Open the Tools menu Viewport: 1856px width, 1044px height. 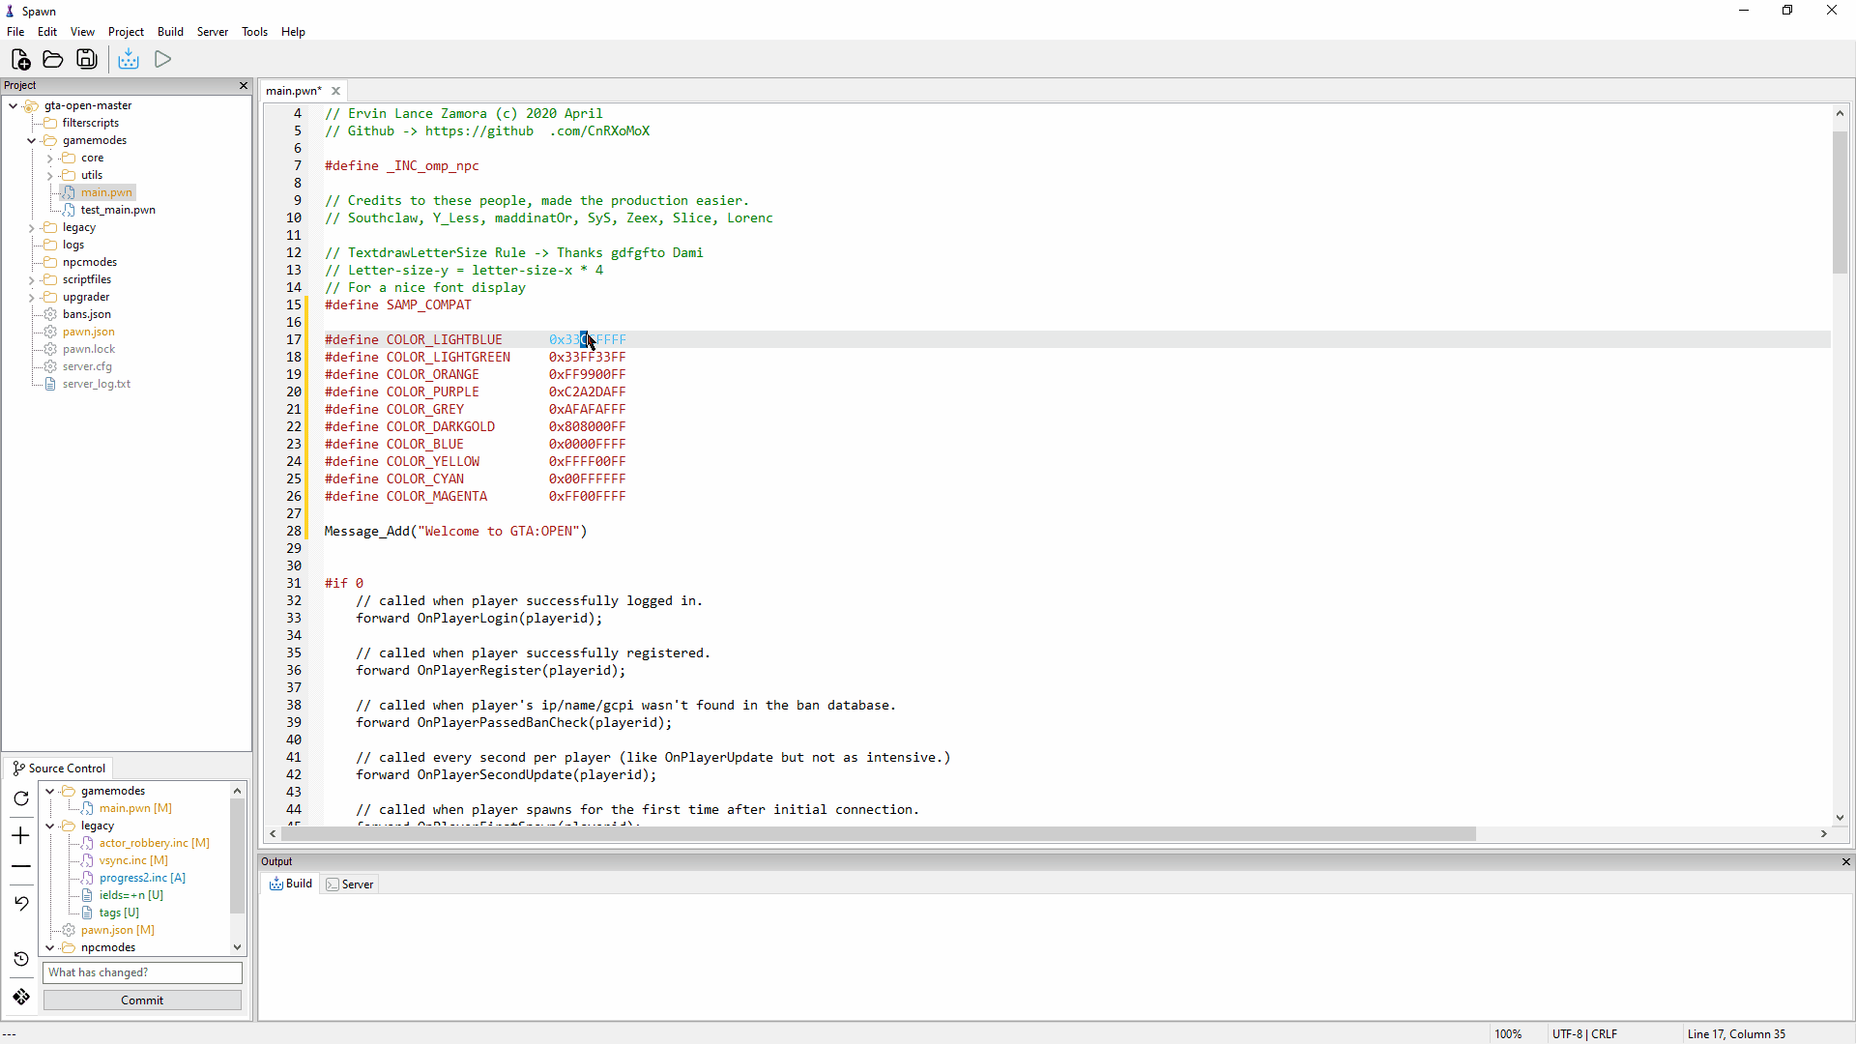coord(254,32)
